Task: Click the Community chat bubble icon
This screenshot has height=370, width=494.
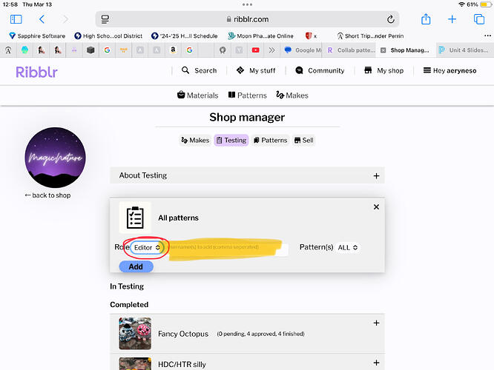Action: (299, 70)
